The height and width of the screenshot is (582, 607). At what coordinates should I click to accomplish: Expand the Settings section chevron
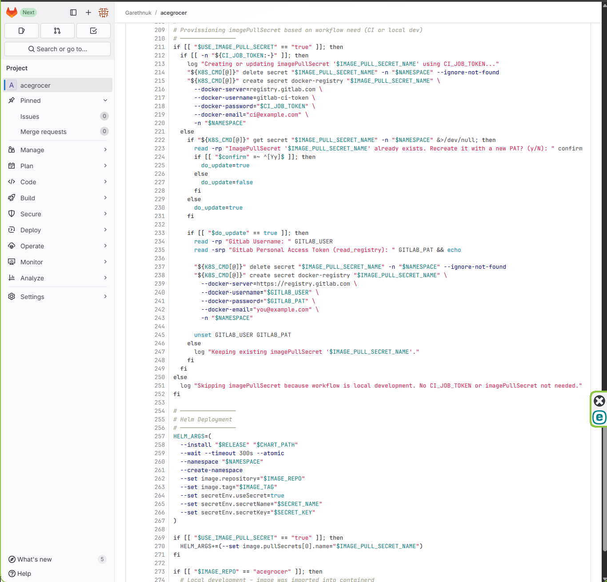pos(105,297)
